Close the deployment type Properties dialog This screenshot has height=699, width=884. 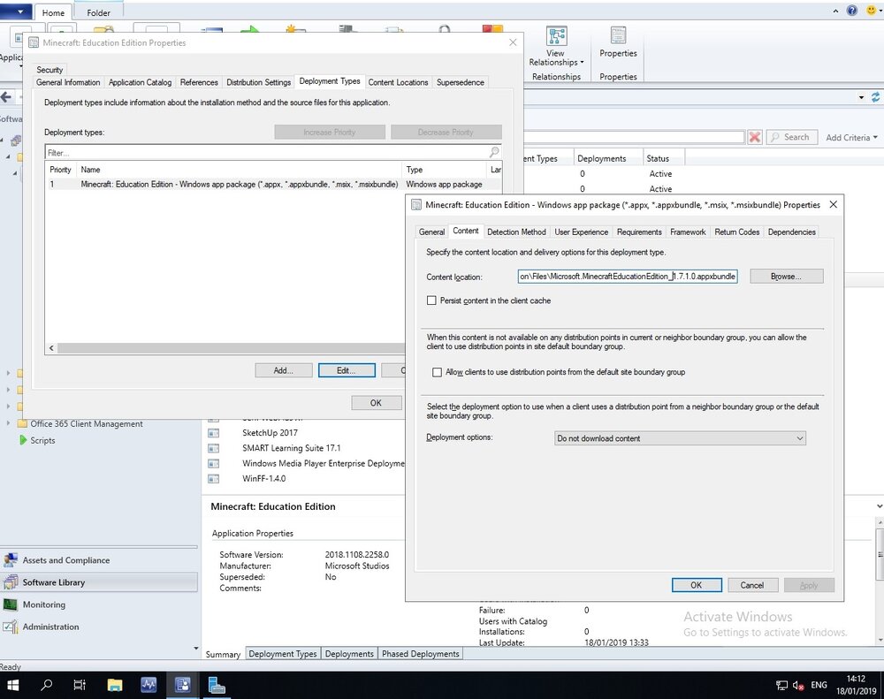click(834, 205)
